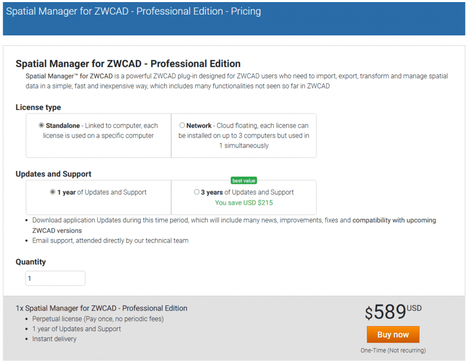Click the green best value badge
Image resolution: width=469 pixels, height=362 pixels.
243,180
